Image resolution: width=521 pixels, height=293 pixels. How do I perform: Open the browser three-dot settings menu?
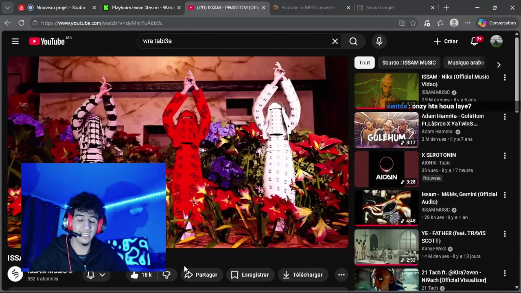click(468, 23)
